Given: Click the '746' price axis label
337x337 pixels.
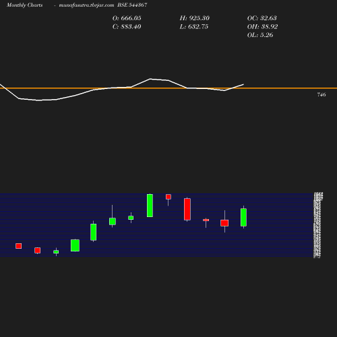Looking at the screenshot, I should coord(321,94).
